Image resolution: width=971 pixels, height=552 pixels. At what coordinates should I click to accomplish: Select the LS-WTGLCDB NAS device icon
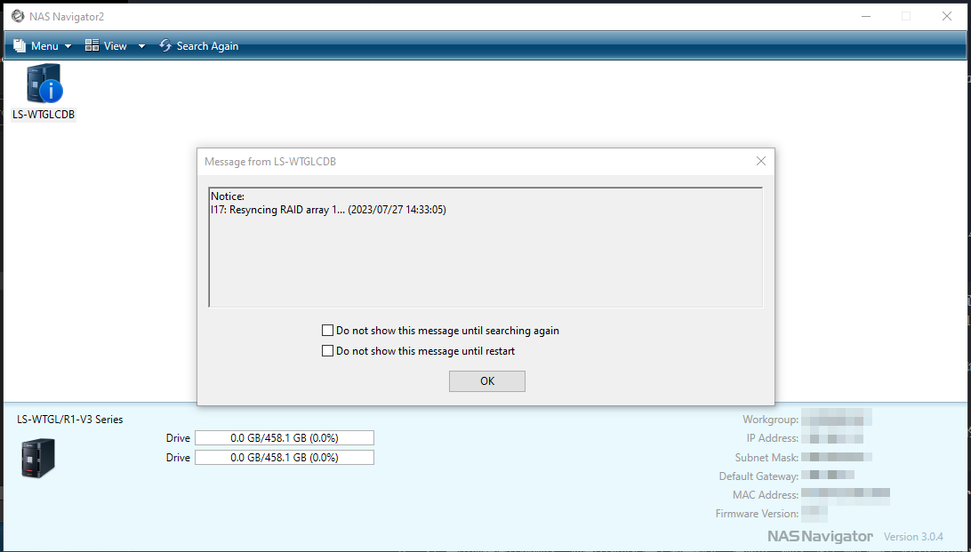pyautogui.click(x=43, y=86)
